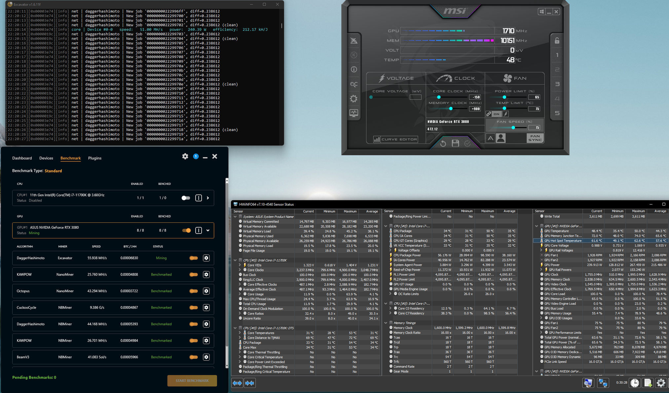Toggle off DaggerHashimoto Excavator algorithm
Image resolution: width=669 pixels, height=393 pixels.
coord(194,258)
